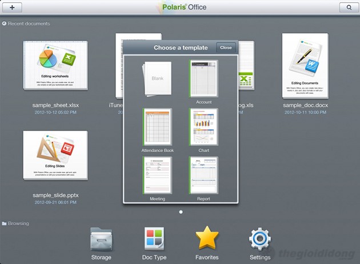The image size is (360, 264).
Task: Click date 2012-10-12 05:02 PM
Action: pos(55,112)
